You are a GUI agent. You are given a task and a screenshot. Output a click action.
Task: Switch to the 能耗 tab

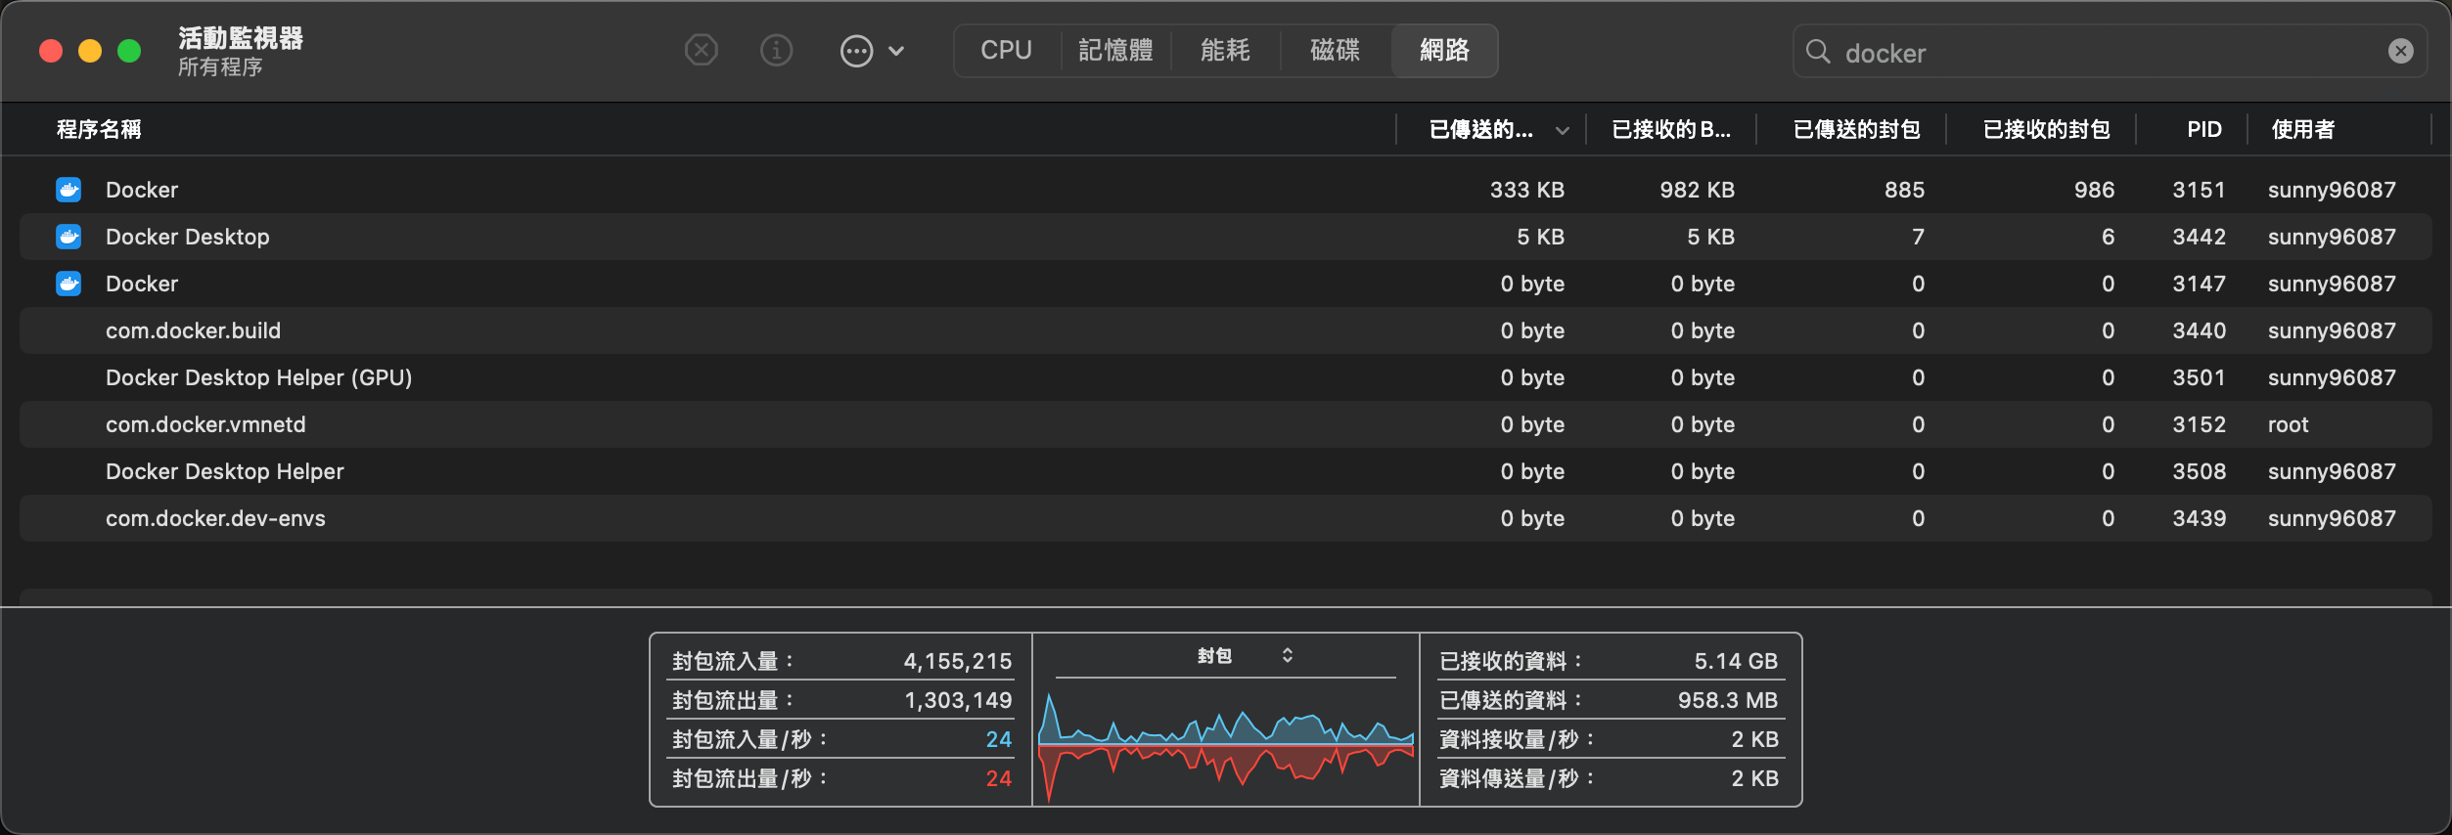(x=1225, y=51)
